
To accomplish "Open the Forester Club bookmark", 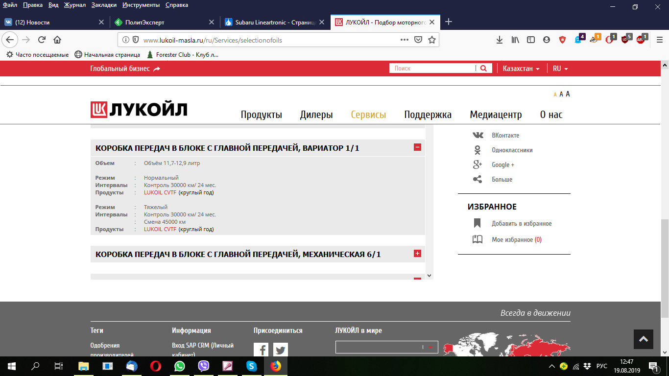I will [183, 55].
